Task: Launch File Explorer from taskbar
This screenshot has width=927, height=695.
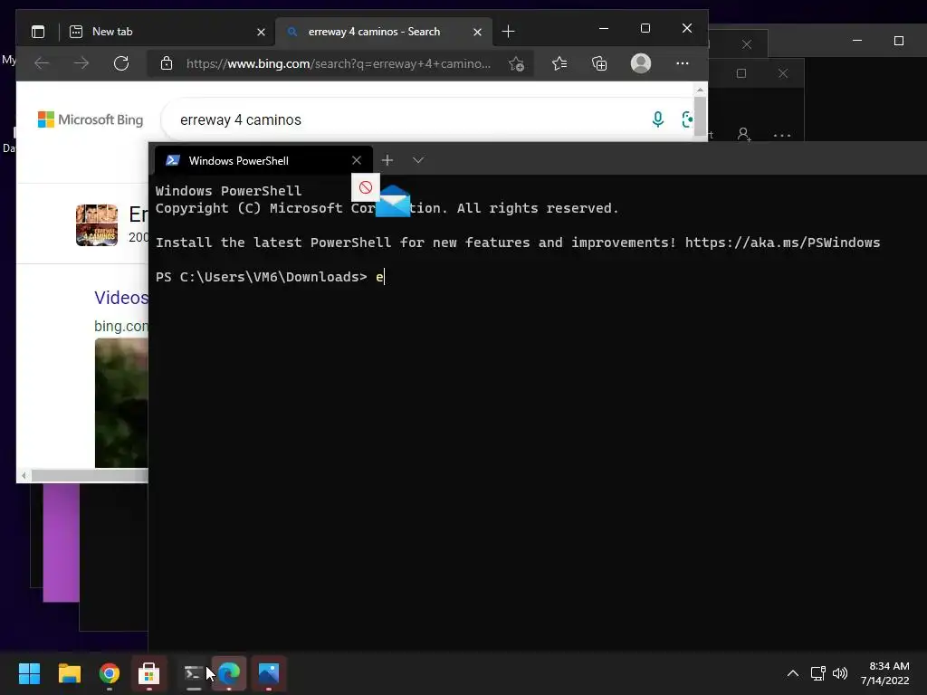Action: 69,673
